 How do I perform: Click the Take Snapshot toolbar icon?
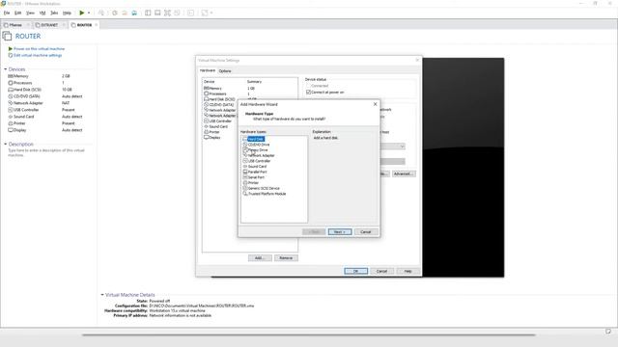point(115,13)
